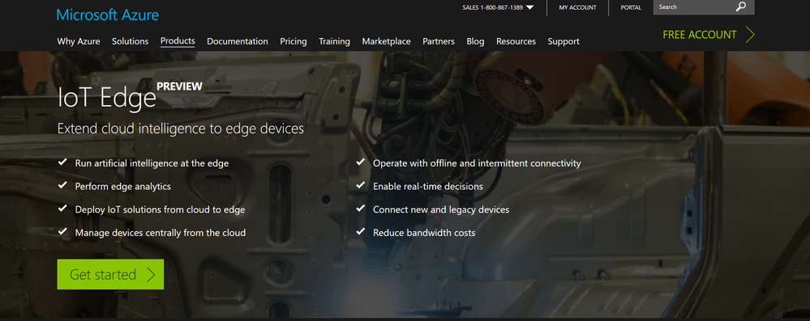This screenshot has height=321, width=810.
Task: Click the Free Account link
Action: 700,35
